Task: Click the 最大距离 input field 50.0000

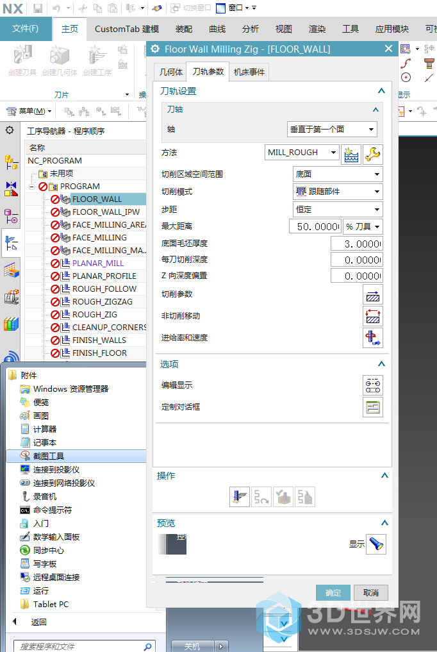Action: point(315,226)
